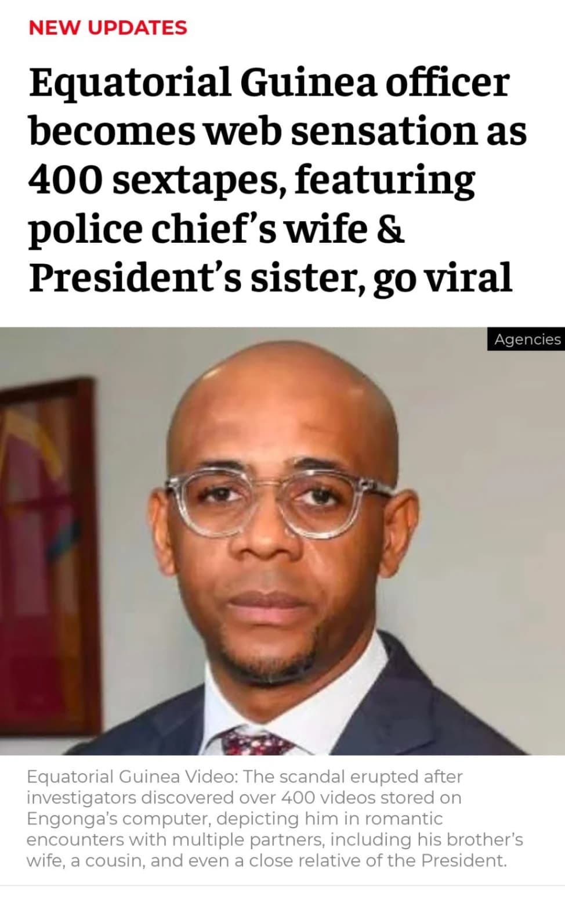Open the article's main photo
Image resolution: width=565 pixels, height=905 pixels.
coord(282,541)
